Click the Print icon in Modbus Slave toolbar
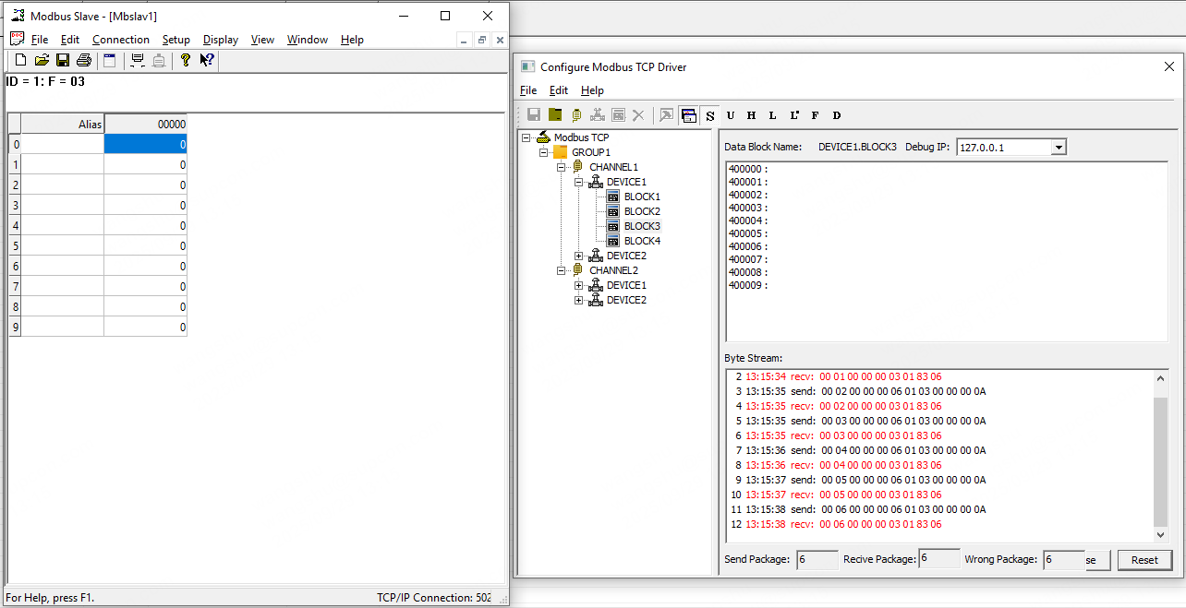 pyautogui.click(x=84, y=61)
